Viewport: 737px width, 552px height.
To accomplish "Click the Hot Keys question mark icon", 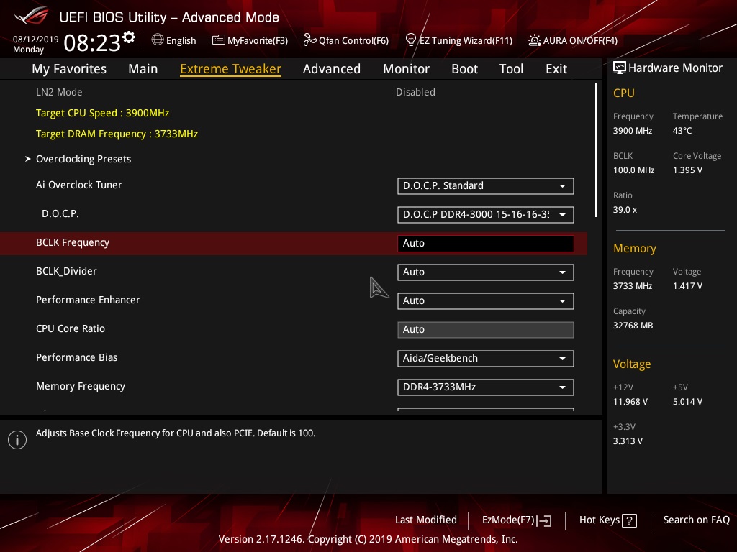I will click(629, 520).
